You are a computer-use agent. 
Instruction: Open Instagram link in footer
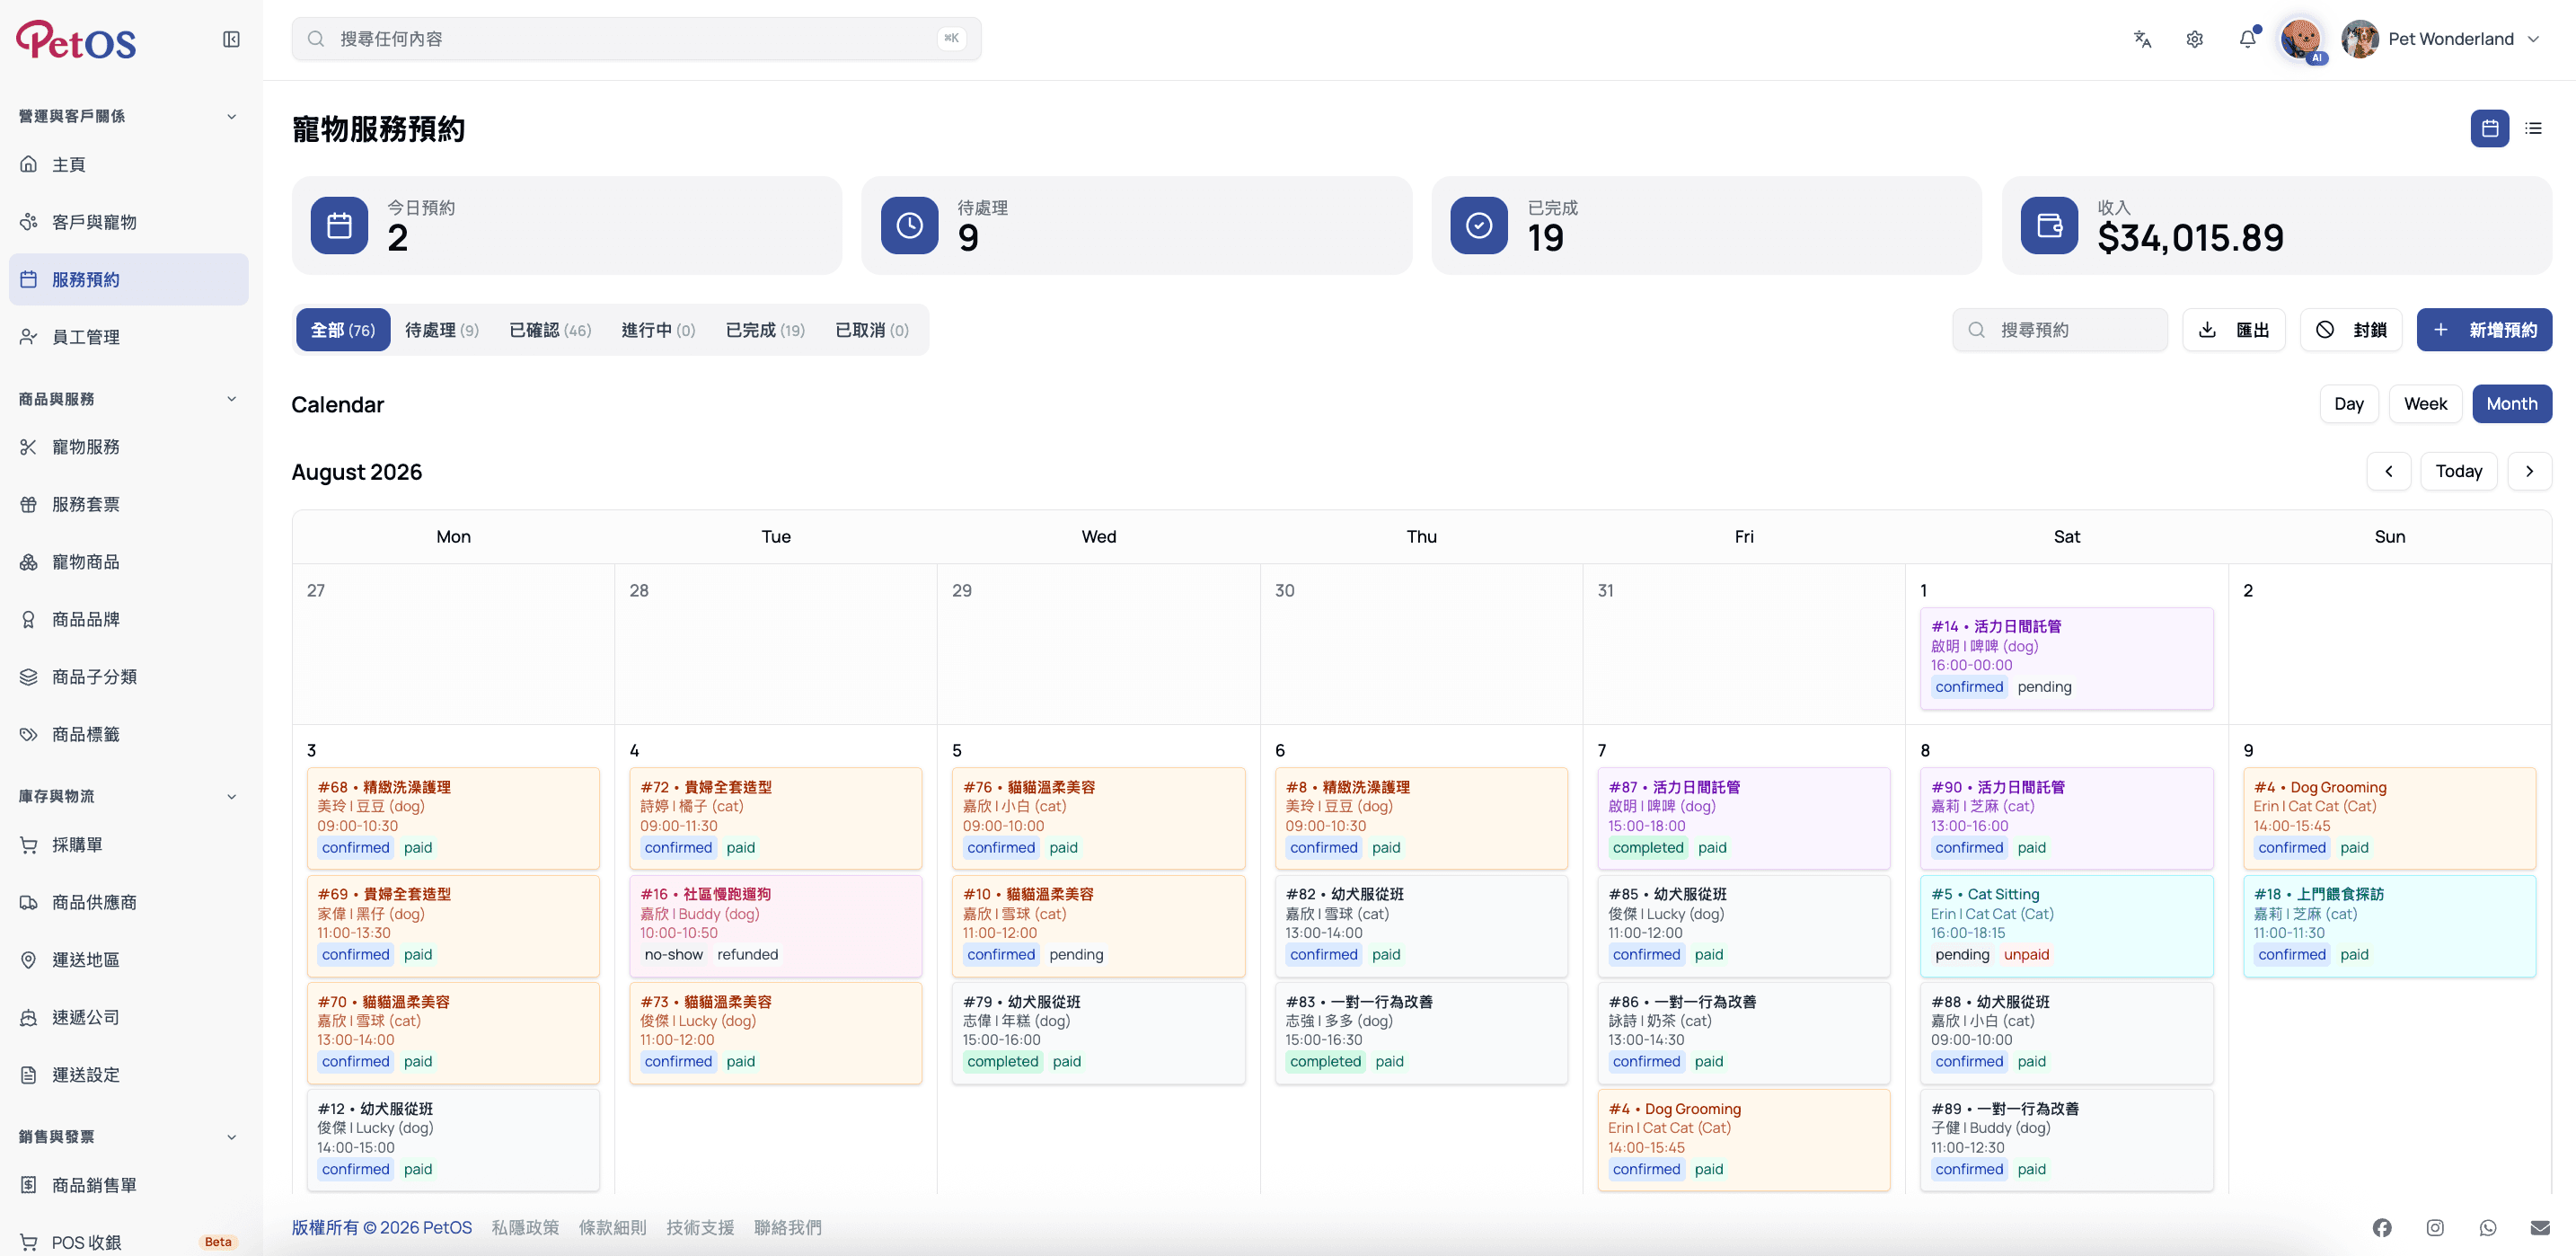click(x=2435, y=1227)
